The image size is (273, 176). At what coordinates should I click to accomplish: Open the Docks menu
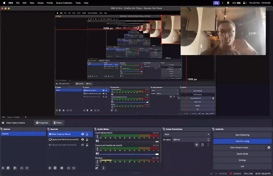pyautogui.click(x=41, y=3)
